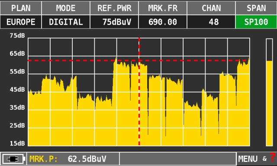Select the MRK.FR header cell
This screenshot has height=166, width=277.
coord(163,8)
